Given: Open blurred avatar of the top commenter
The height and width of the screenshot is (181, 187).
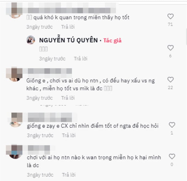Looking at the screenshot, I should click(x=14, y=10).
